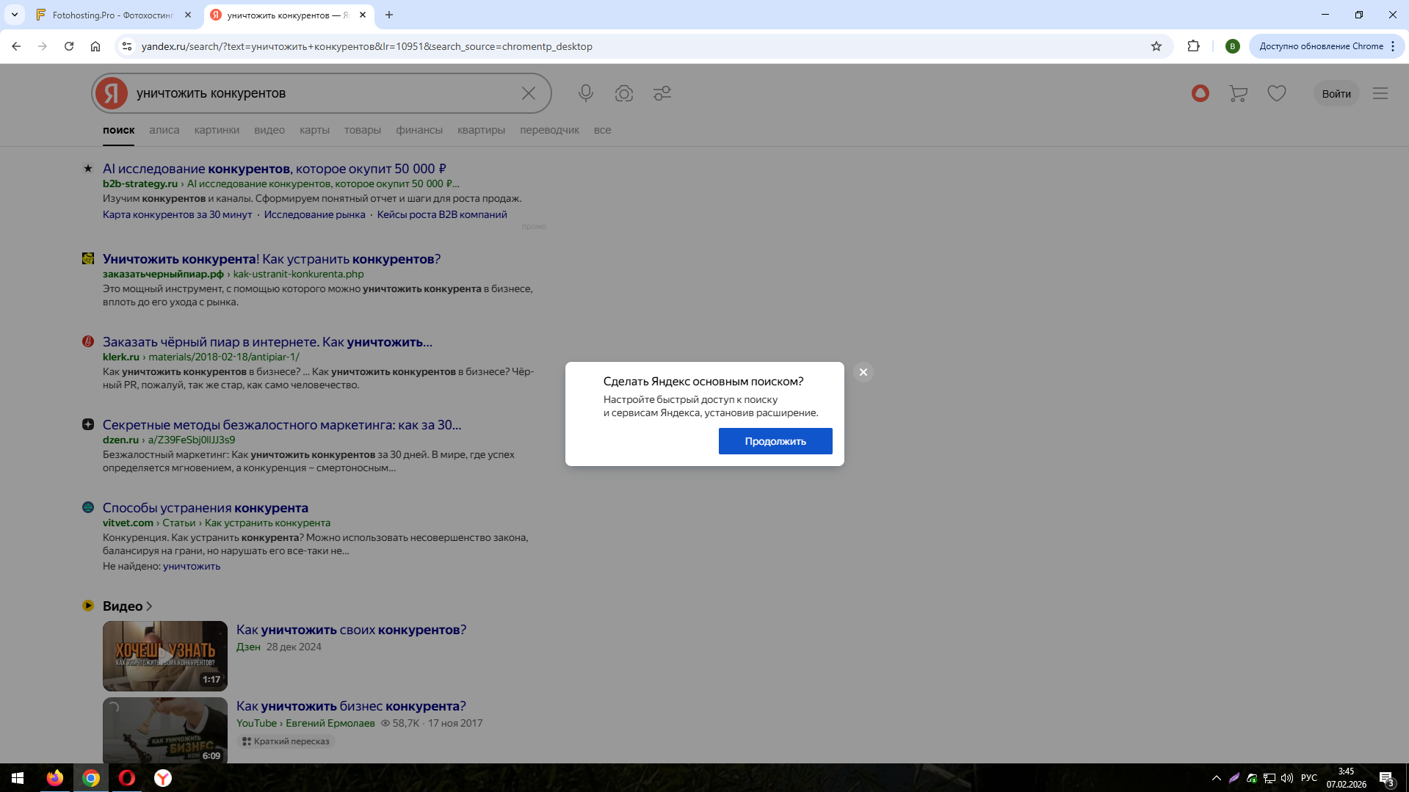Image resolution: width=1409 pixels, height=792 pixels.
Task: Click the Войти sign-in button
Action: [x=1336, y=93]
